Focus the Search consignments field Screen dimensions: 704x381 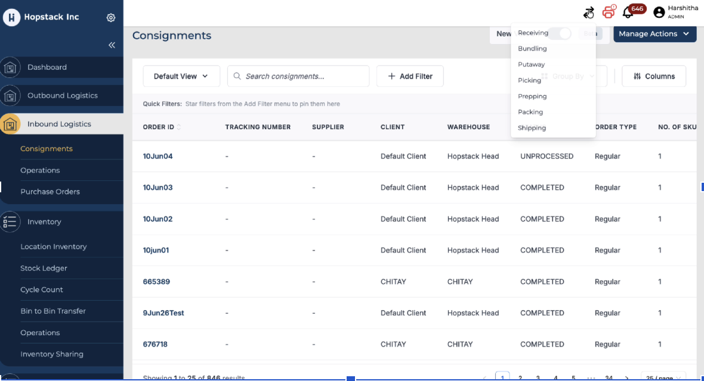click(298, 76)
